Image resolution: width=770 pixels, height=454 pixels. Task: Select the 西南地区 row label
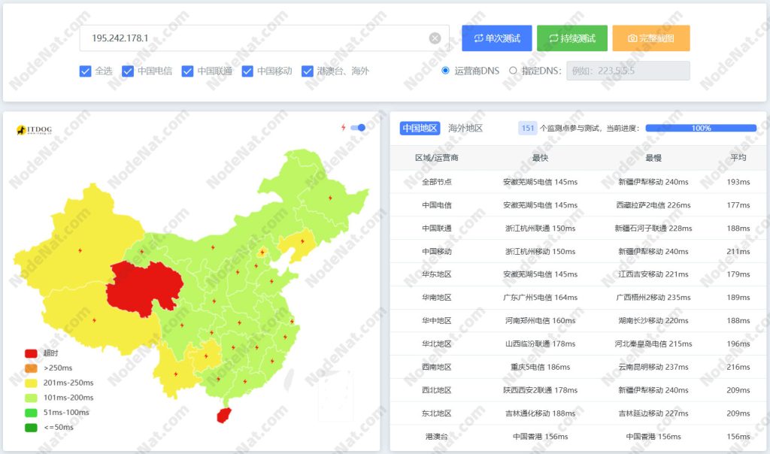[437, 367]
